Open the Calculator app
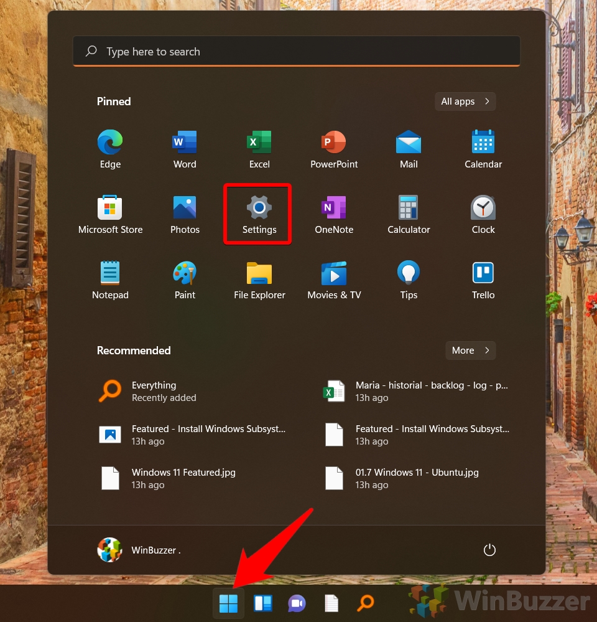 (x=409, y=215)
